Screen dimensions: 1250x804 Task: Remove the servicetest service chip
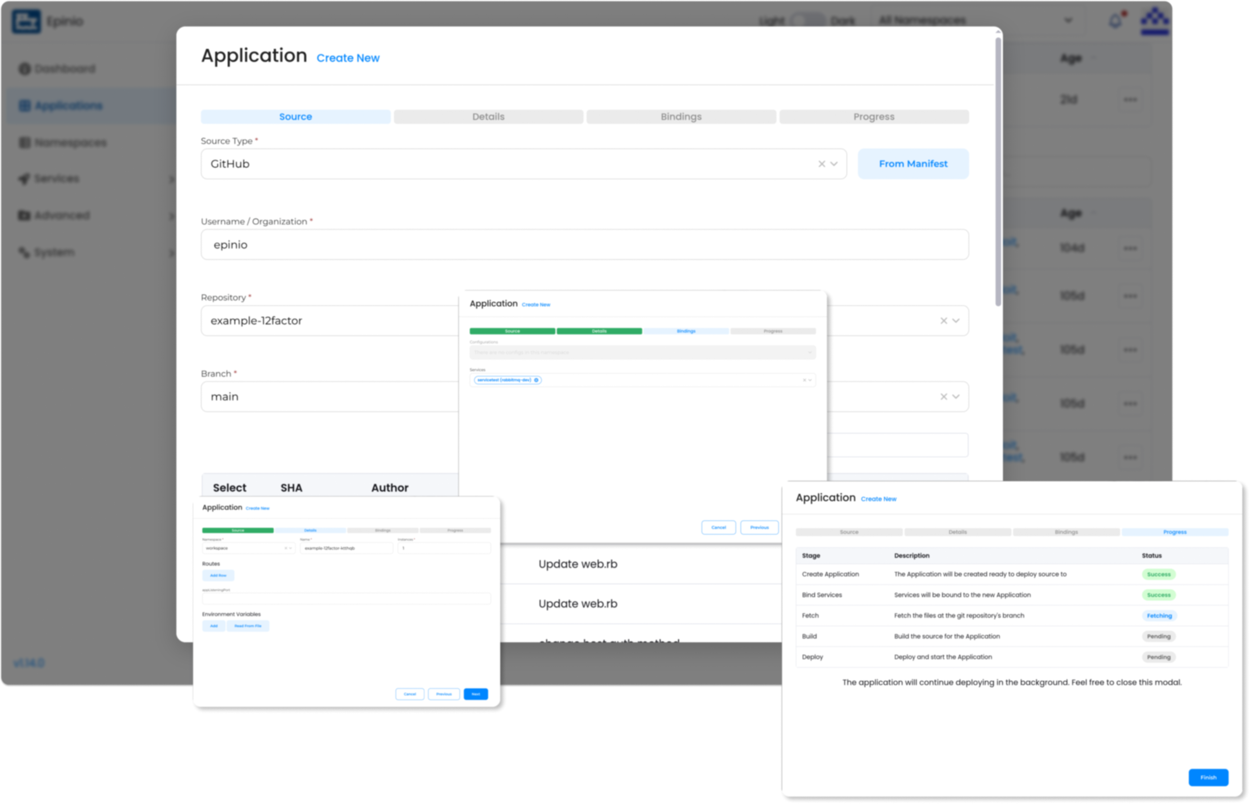(536, 380)
